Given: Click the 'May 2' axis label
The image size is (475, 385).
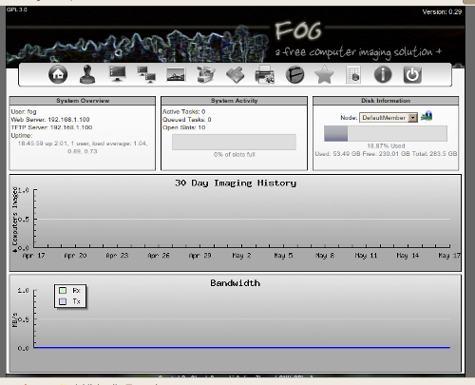Looking at the screenshot, I should (241, 256).
